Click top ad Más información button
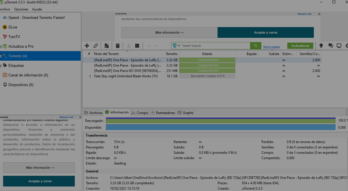Viewport: 348px width, 191px height. 169,32
